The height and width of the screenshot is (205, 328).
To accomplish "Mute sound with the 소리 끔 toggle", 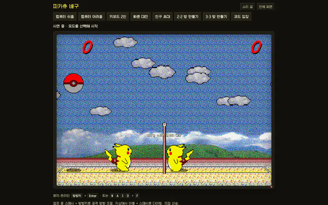I will [247, 7].
